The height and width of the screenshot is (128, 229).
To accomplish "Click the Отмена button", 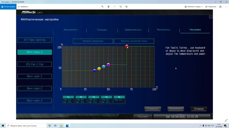I will tap(199, 109).
